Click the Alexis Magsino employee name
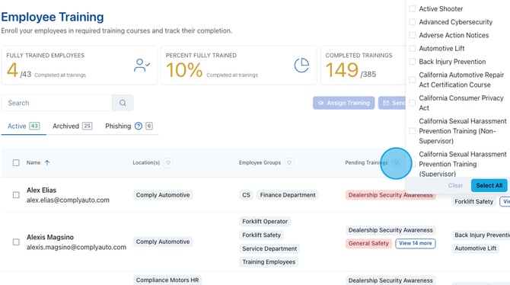 (x=50, y=237)
